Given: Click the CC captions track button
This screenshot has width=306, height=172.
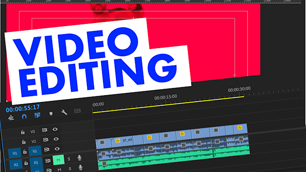Looking at the screenshot, I should pos(77,111).
